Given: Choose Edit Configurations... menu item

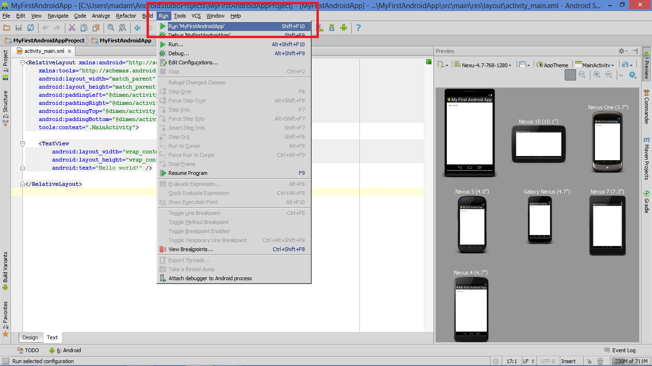Looking at the screenshot, I should [x=234, y=62].
